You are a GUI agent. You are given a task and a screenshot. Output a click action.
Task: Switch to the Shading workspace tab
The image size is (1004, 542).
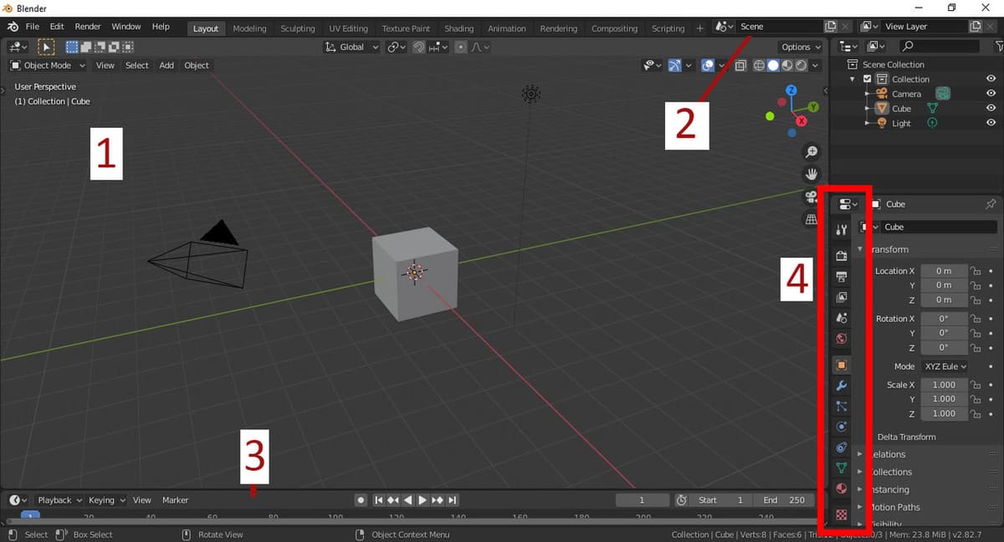[x=458, y=28]
